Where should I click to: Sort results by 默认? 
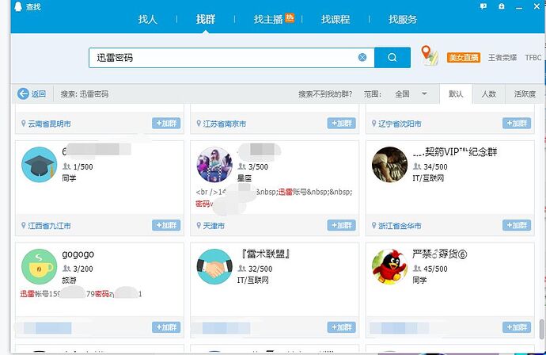(x=456, y=94)
